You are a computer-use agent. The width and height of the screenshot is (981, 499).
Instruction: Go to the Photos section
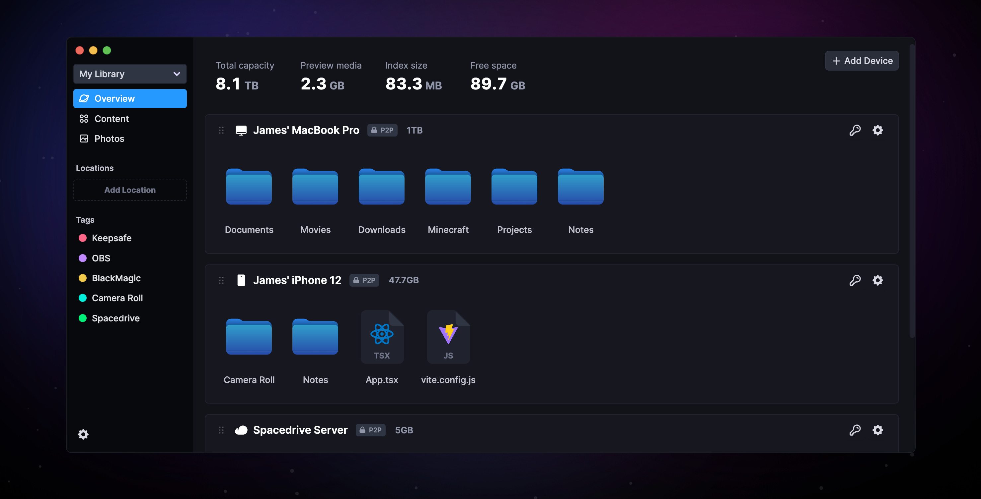109,139
